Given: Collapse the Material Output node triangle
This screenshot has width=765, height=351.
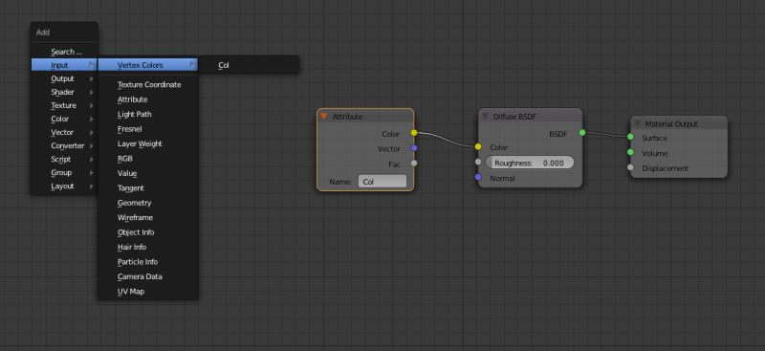Looking at the screenshot, I should tap(637, 124).
